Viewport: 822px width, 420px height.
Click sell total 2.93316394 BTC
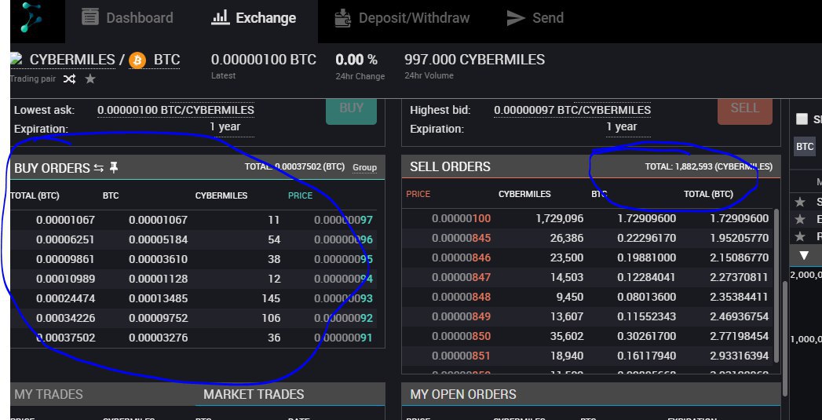[x=739, y=356]
